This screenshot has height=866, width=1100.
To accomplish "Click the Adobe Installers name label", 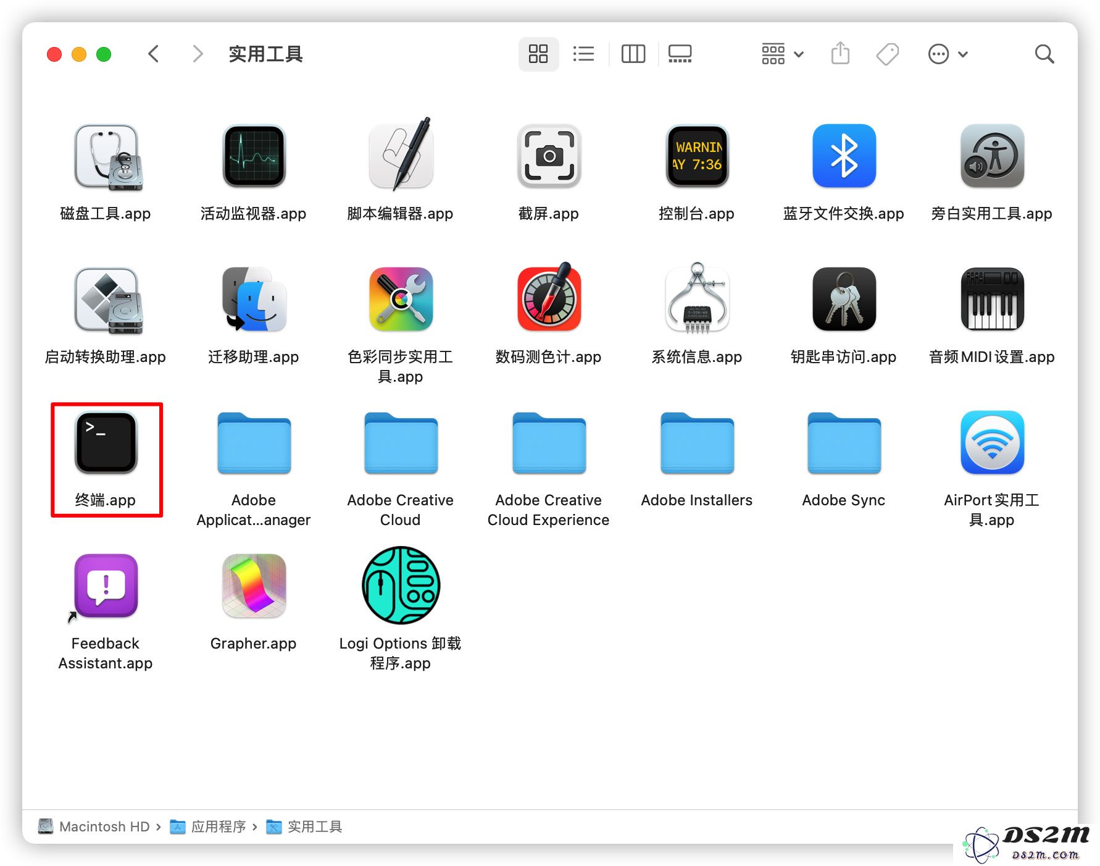I will [697, 500].
